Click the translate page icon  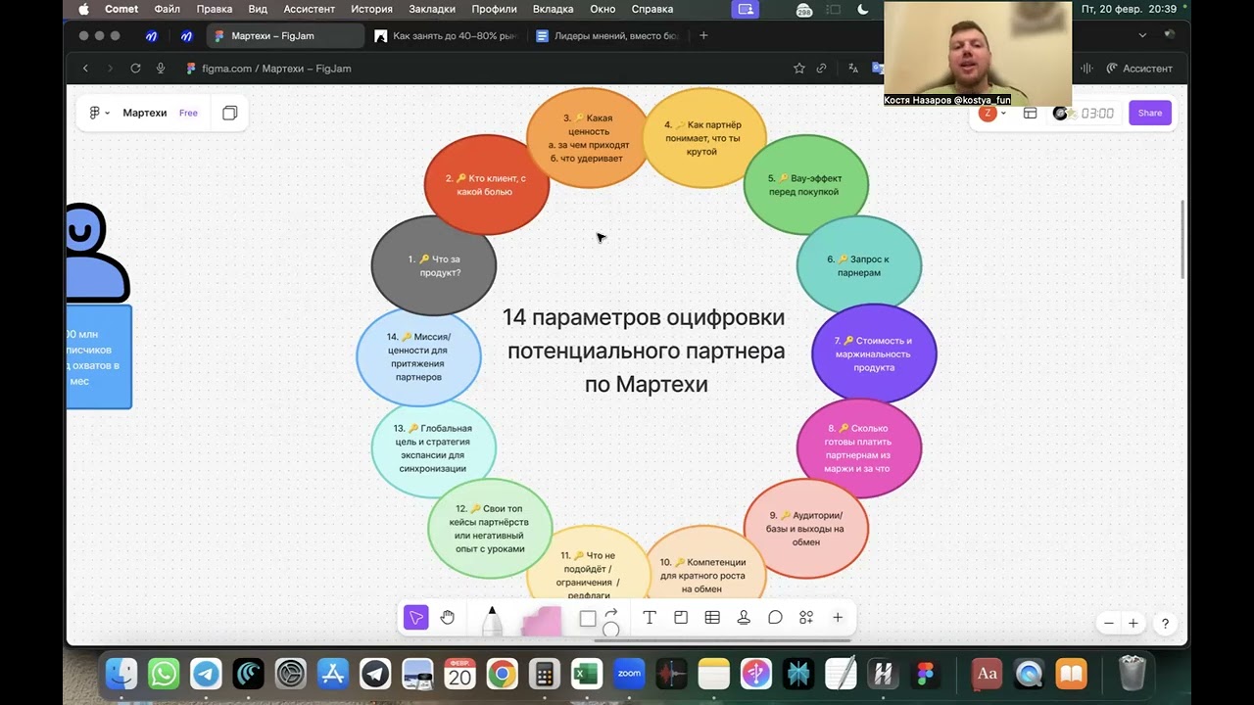pyautogui.click(x=853, y=69)
